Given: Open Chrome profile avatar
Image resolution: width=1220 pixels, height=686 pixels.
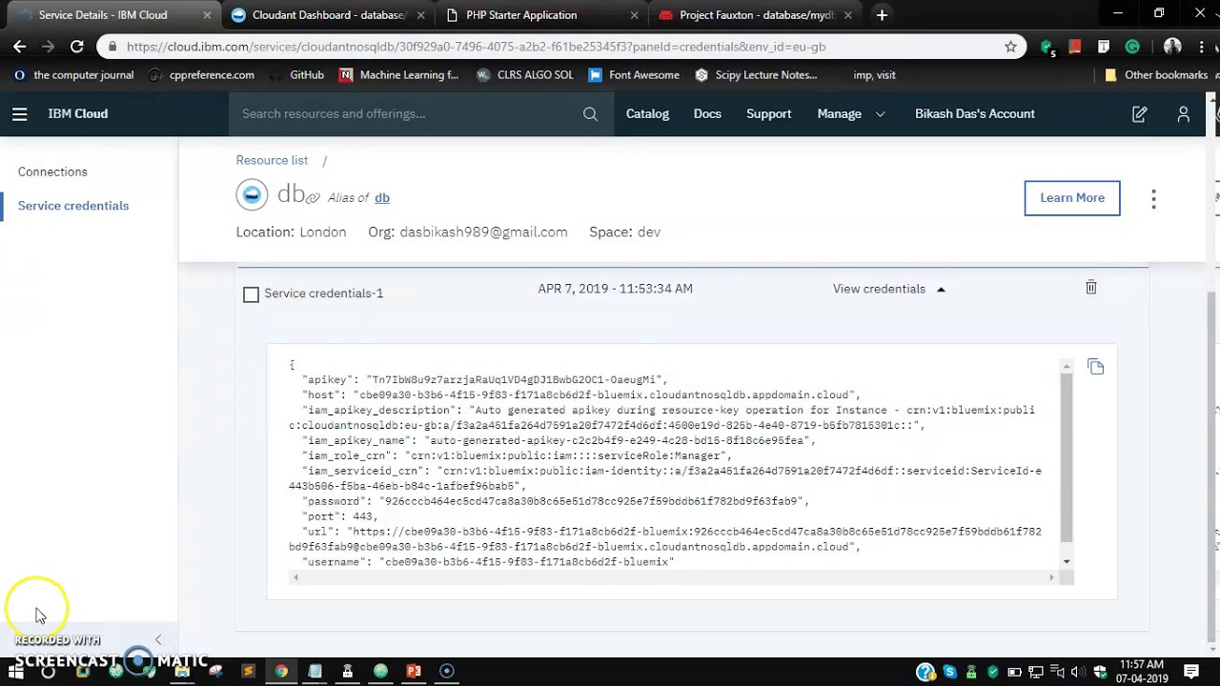Looking at the screenshot, I should point(1172,47).
